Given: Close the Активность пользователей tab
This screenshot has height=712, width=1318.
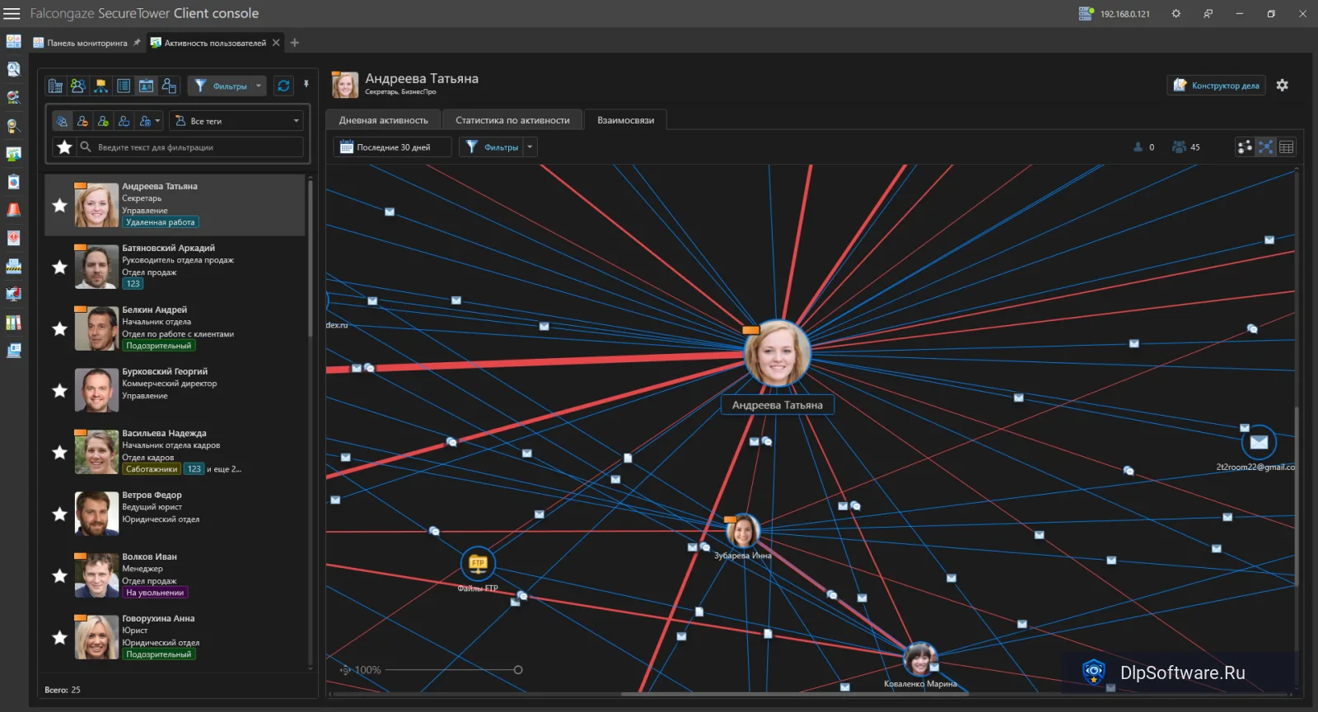Looking at the screenshot, I should pyautogui.click(x=276, y=43).
